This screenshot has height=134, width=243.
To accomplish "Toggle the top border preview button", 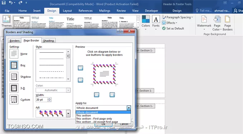I will [80, 68].
